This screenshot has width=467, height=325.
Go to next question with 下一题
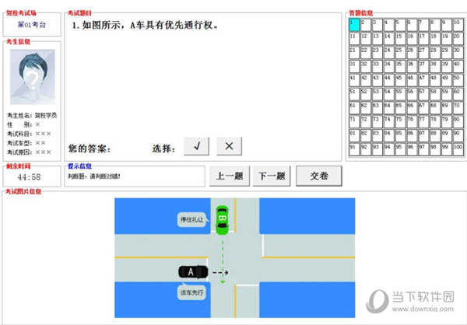tap(272, 176)
